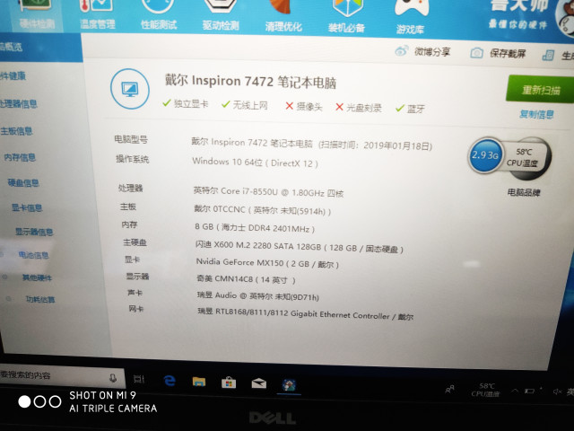Click the RTL8168 Gigabit Ethernet Controller entry
This screenshot has height=431, width=574.
click(306, 314)
